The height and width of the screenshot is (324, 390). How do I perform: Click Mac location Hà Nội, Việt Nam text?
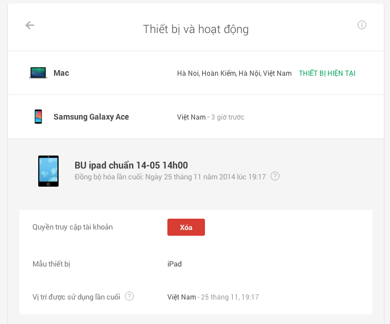(234, 73)
